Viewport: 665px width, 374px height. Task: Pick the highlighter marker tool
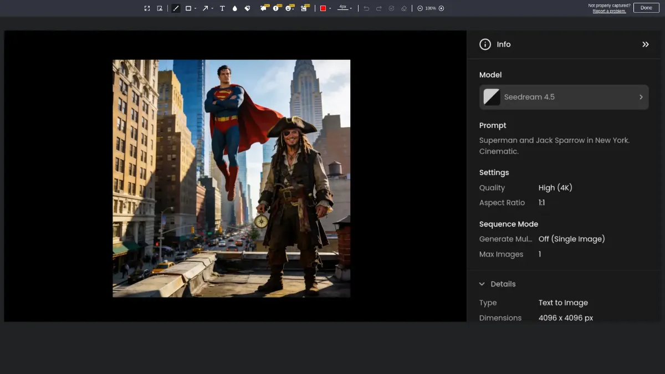pyautogui.click(x=248, y=8)
